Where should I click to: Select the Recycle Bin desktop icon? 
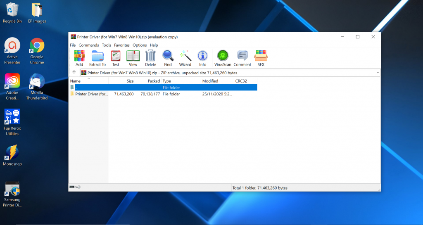12,13
